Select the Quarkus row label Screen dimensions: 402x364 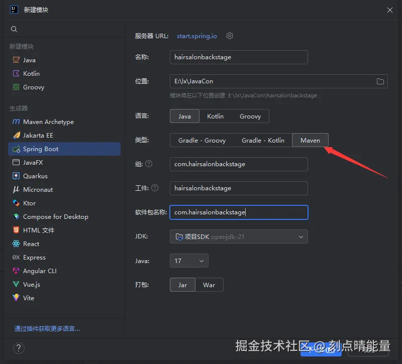coord(35,176)
